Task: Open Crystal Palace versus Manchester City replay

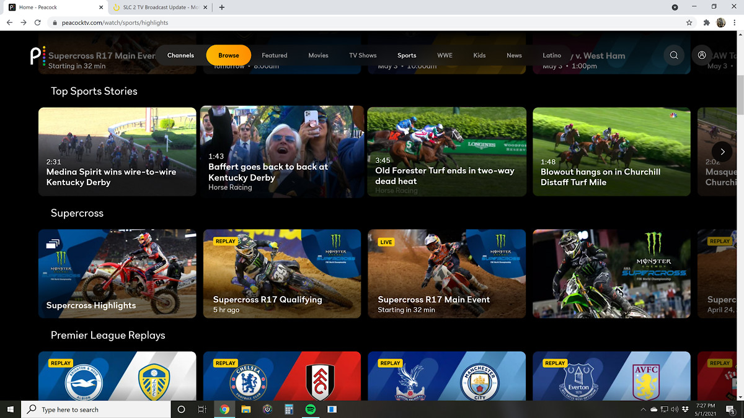Action: pyautogui.click(x=447, y=376)
